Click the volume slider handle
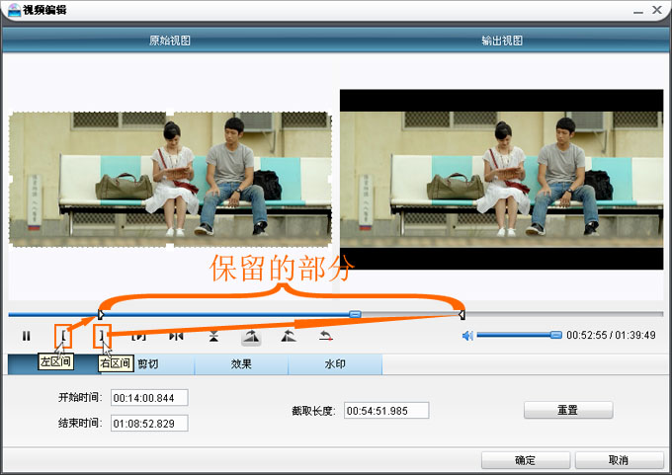The height and width of the screenshot is (475, 672). 555,335
